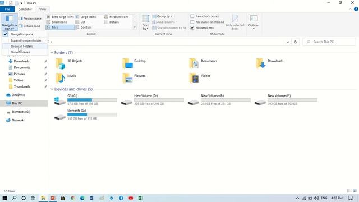The image size is (359, 202).
Task: Open the Windows Start menu
Action: point(4,198)
